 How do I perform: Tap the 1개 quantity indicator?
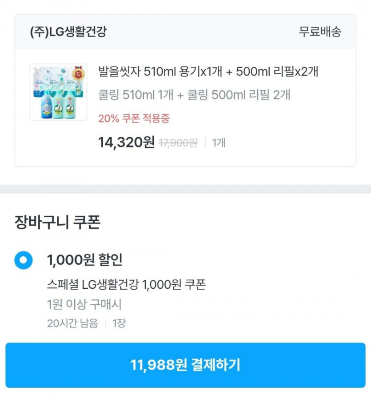click(219, 143)
